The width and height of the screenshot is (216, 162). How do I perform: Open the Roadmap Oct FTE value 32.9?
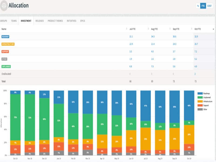point(196,36)
